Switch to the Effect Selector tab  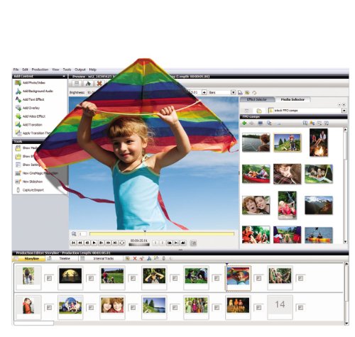click(257, 99)
